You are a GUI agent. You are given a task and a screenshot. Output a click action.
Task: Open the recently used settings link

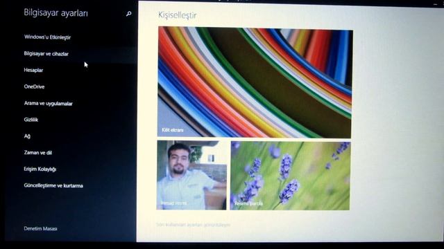pos(193,225)
